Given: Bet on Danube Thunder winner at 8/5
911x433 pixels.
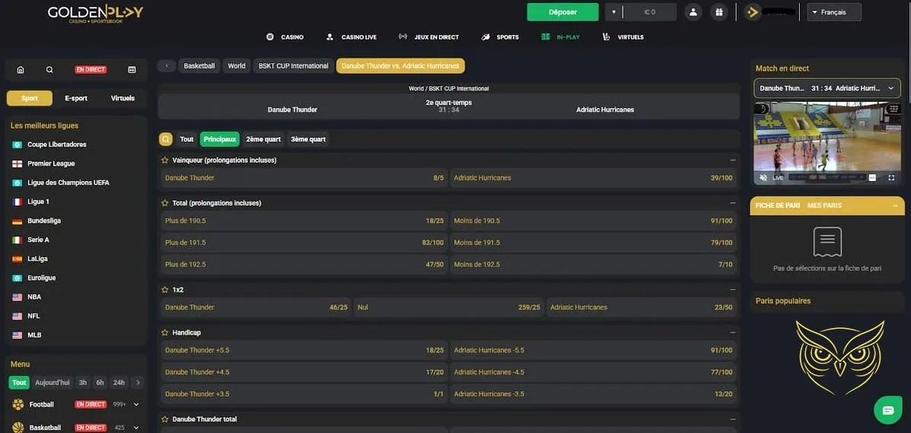Looking at the screenshot, I should pos(304,178).
